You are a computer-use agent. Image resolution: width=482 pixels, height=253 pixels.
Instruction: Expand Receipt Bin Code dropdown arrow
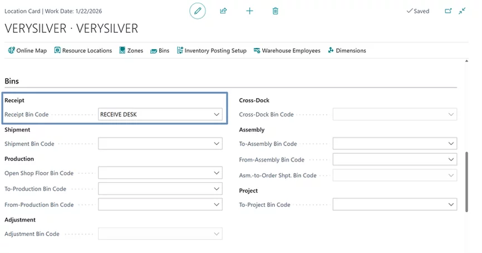coord(217,115)
